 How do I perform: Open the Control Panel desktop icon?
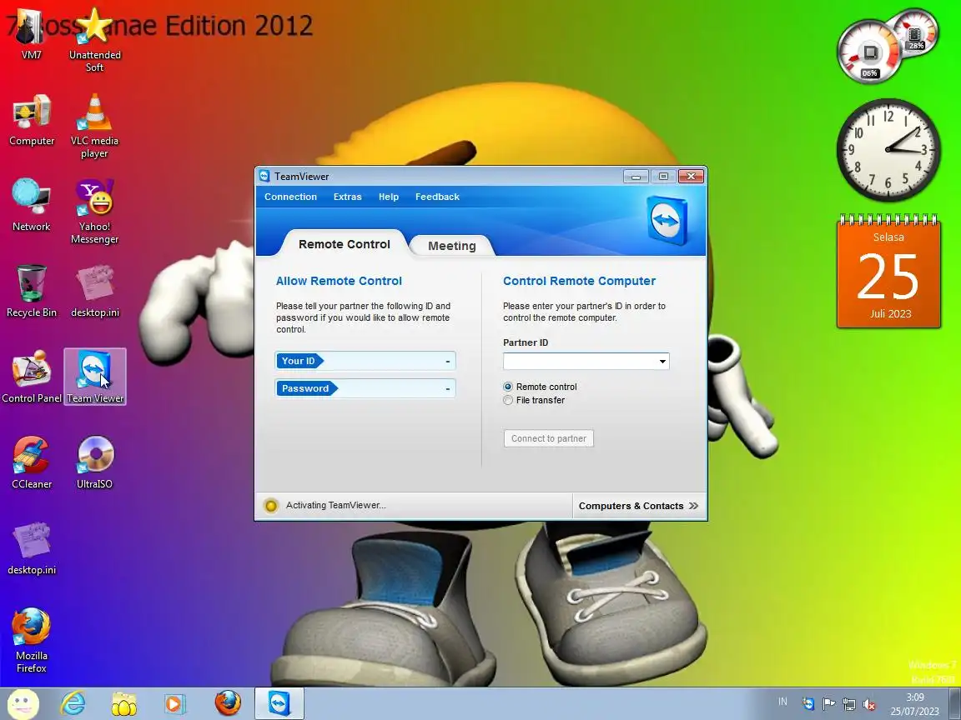(x=31, y=377)
